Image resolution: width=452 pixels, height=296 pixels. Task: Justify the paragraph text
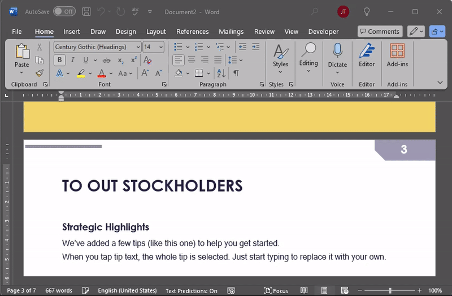tap(218, 60)
